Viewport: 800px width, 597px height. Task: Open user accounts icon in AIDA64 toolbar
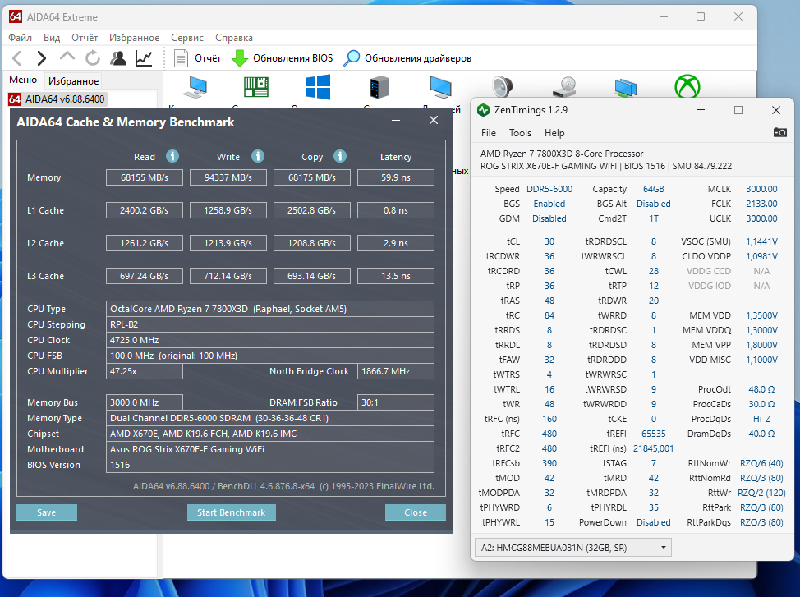[118, 58]
